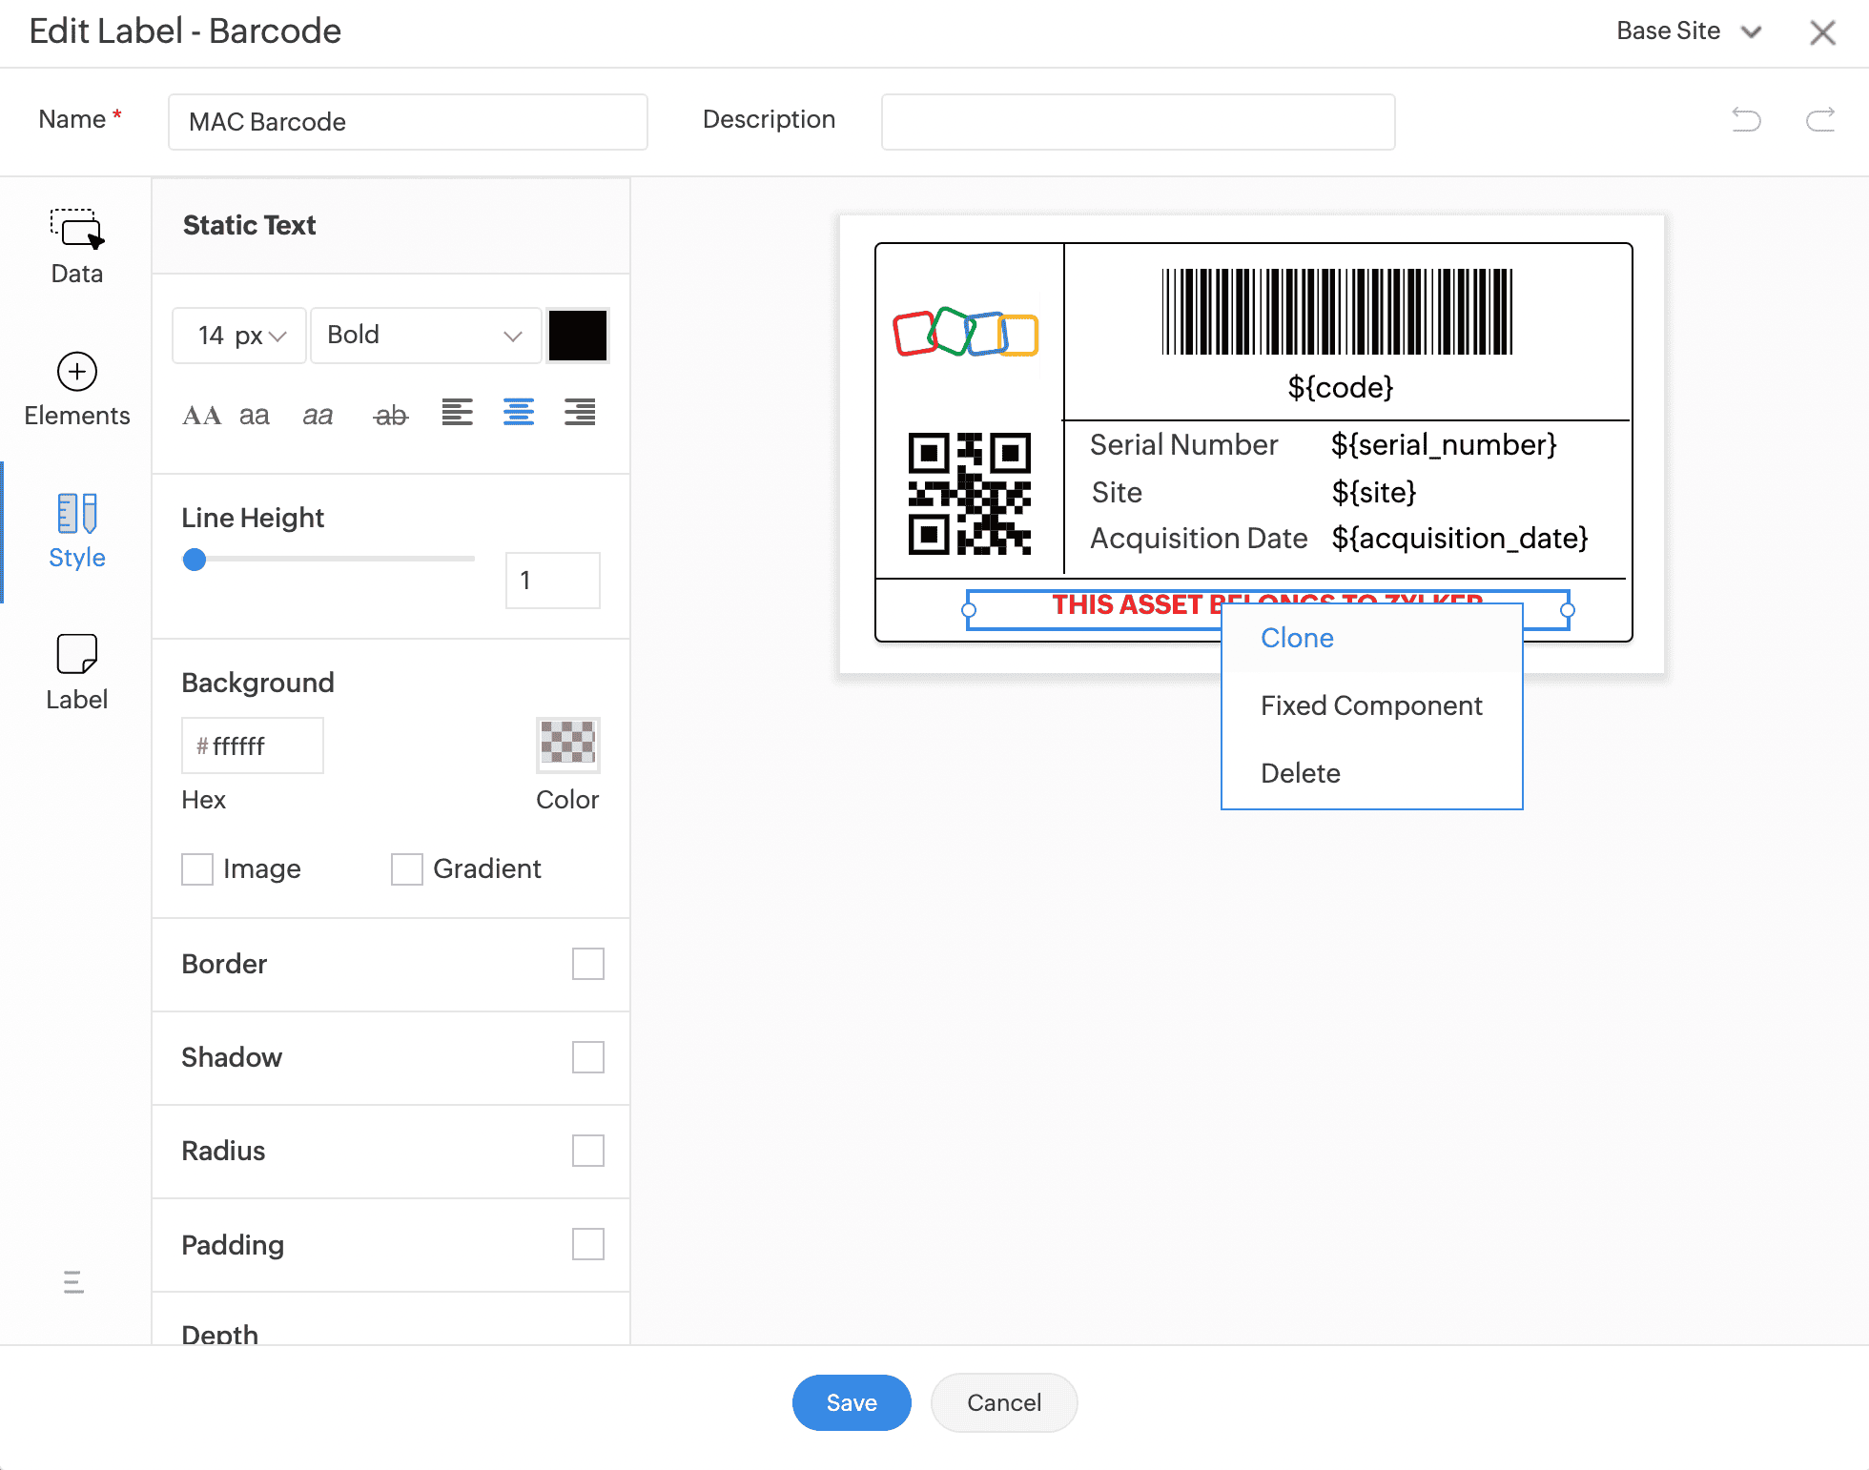Open the Bold font weight dropdown
The height and width of the screenshot is (1470, 1869).
(x=425, y=336)
